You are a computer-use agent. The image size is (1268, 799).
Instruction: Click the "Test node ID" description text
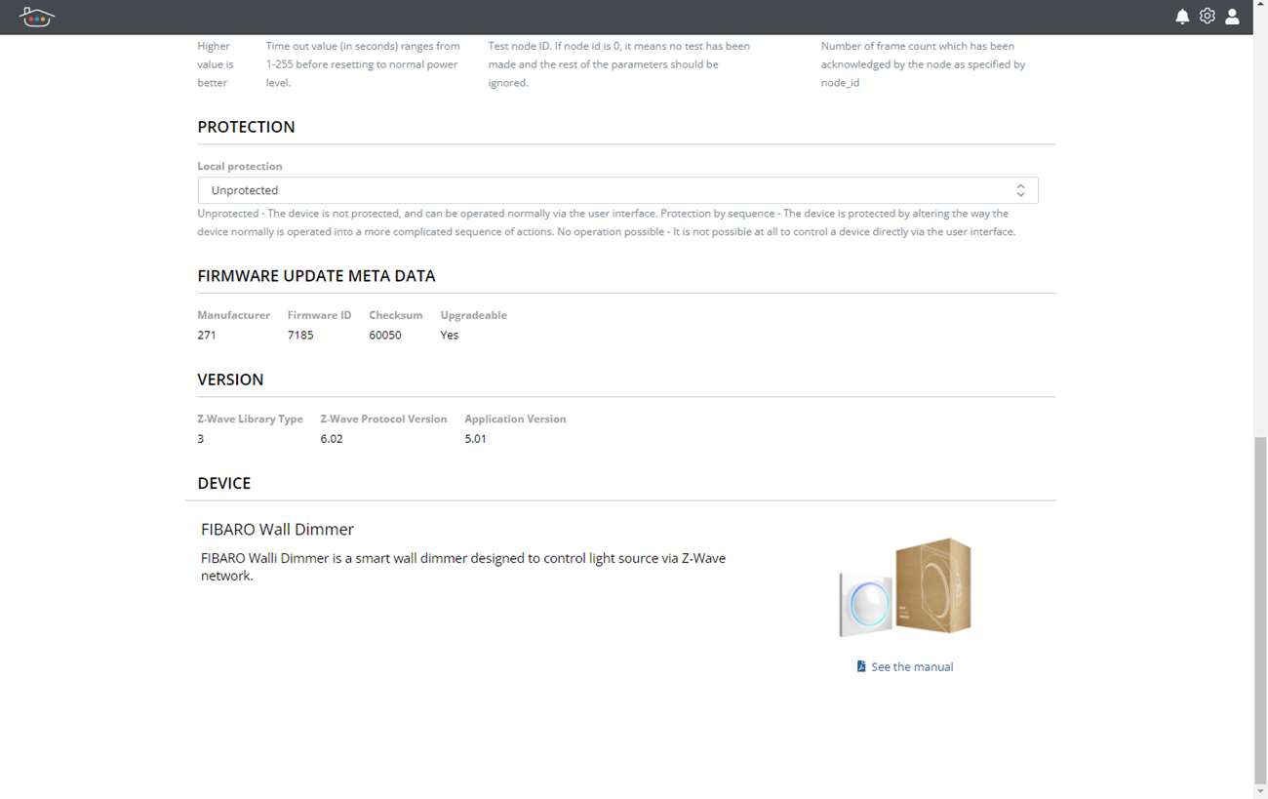coord(618,64)
